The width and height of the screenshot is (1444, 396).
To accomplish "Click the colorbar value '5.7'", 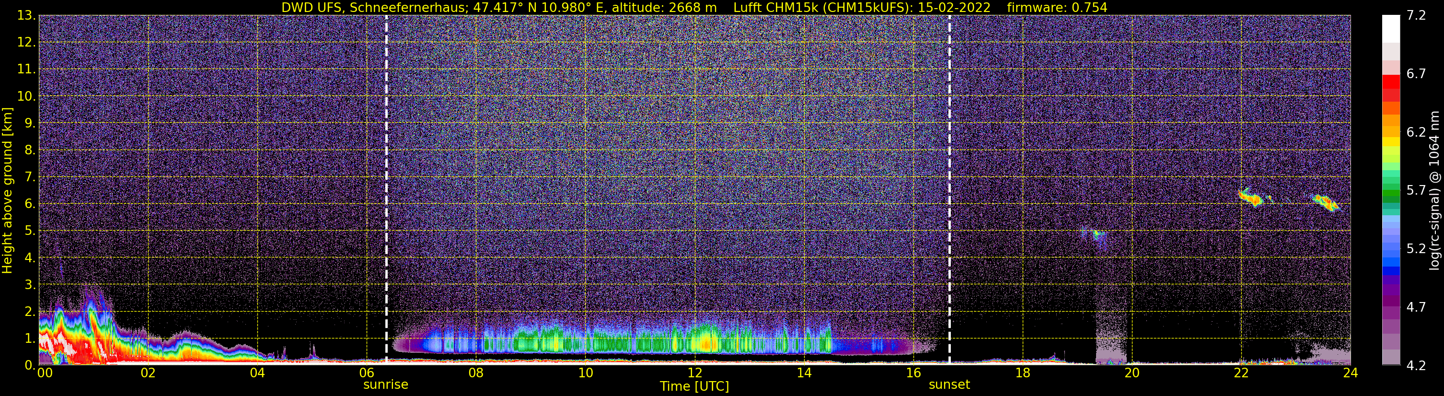I will [x=1416, y=191].
